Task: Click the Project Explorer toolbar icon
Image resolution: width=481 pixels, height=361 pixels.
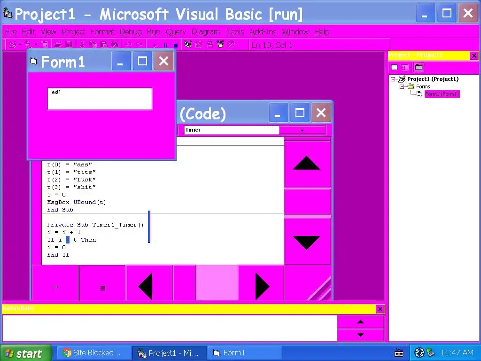Action: (x=188, y=45)
